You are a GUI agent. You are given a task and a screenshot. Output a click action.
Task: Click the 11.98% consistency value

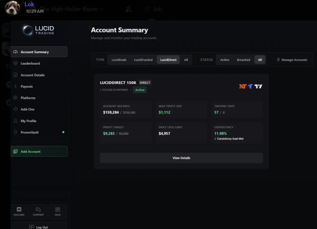221,133
